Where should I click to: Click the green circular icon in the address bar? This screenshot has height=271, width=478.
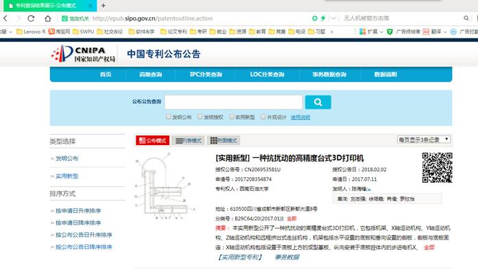click(315, 18)
